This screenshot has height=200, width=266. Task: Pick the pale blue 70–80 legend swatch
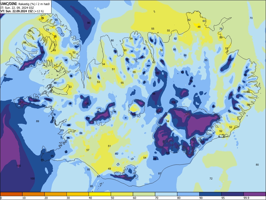(166, 194)
